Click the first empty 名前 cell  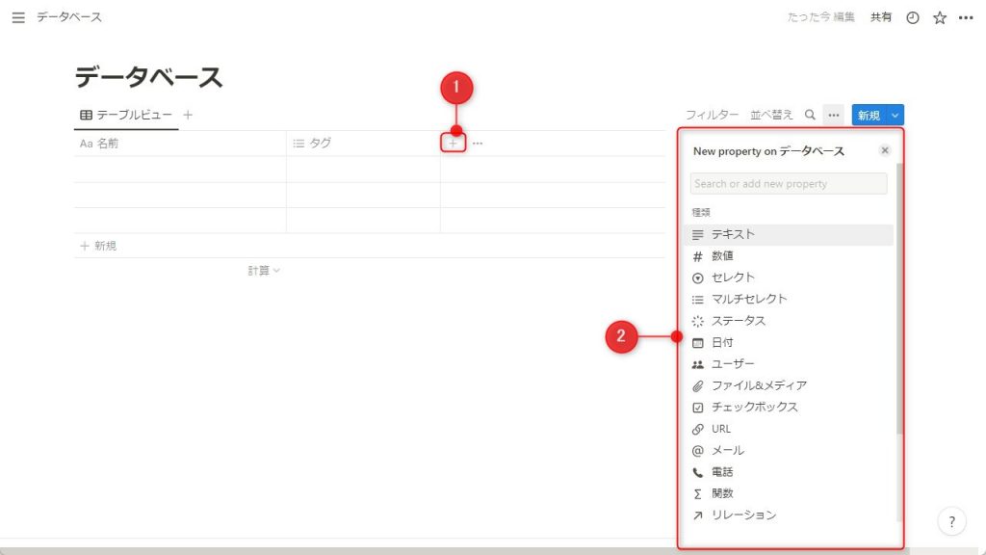(180, 170)
